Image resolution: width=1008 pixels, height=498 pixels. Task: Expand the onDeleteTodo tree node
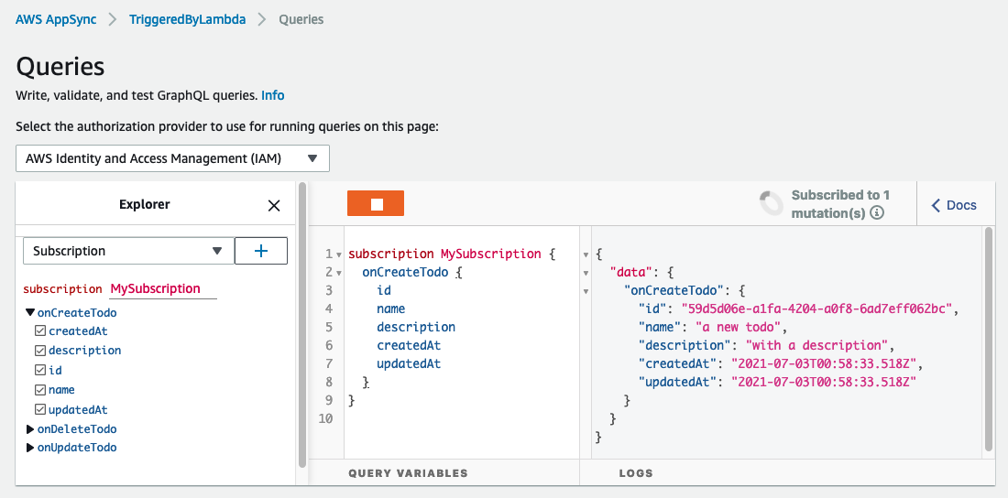click(x=29, y=428)
